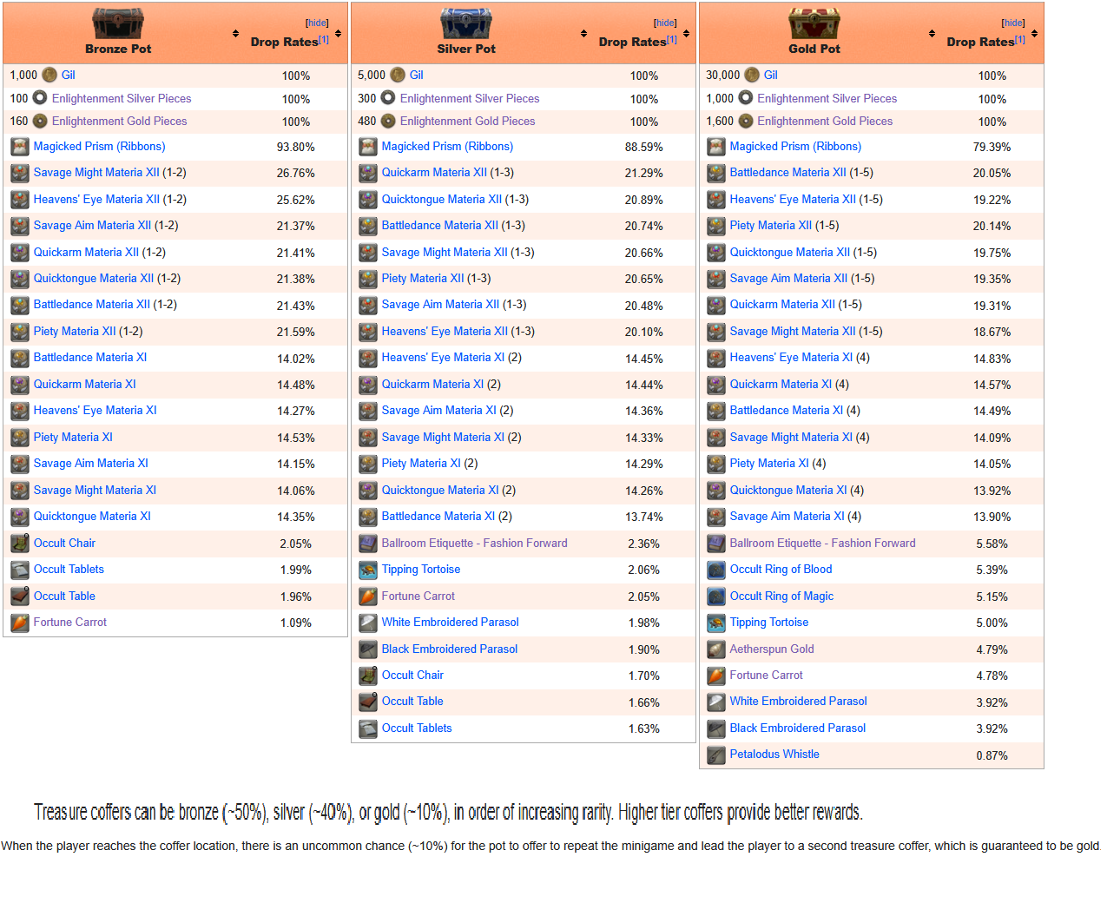This screenshot has width=1107, height=903.
Task: Open Battledance Materia XI link in Bronze Pot table
Action: point(90,358)
